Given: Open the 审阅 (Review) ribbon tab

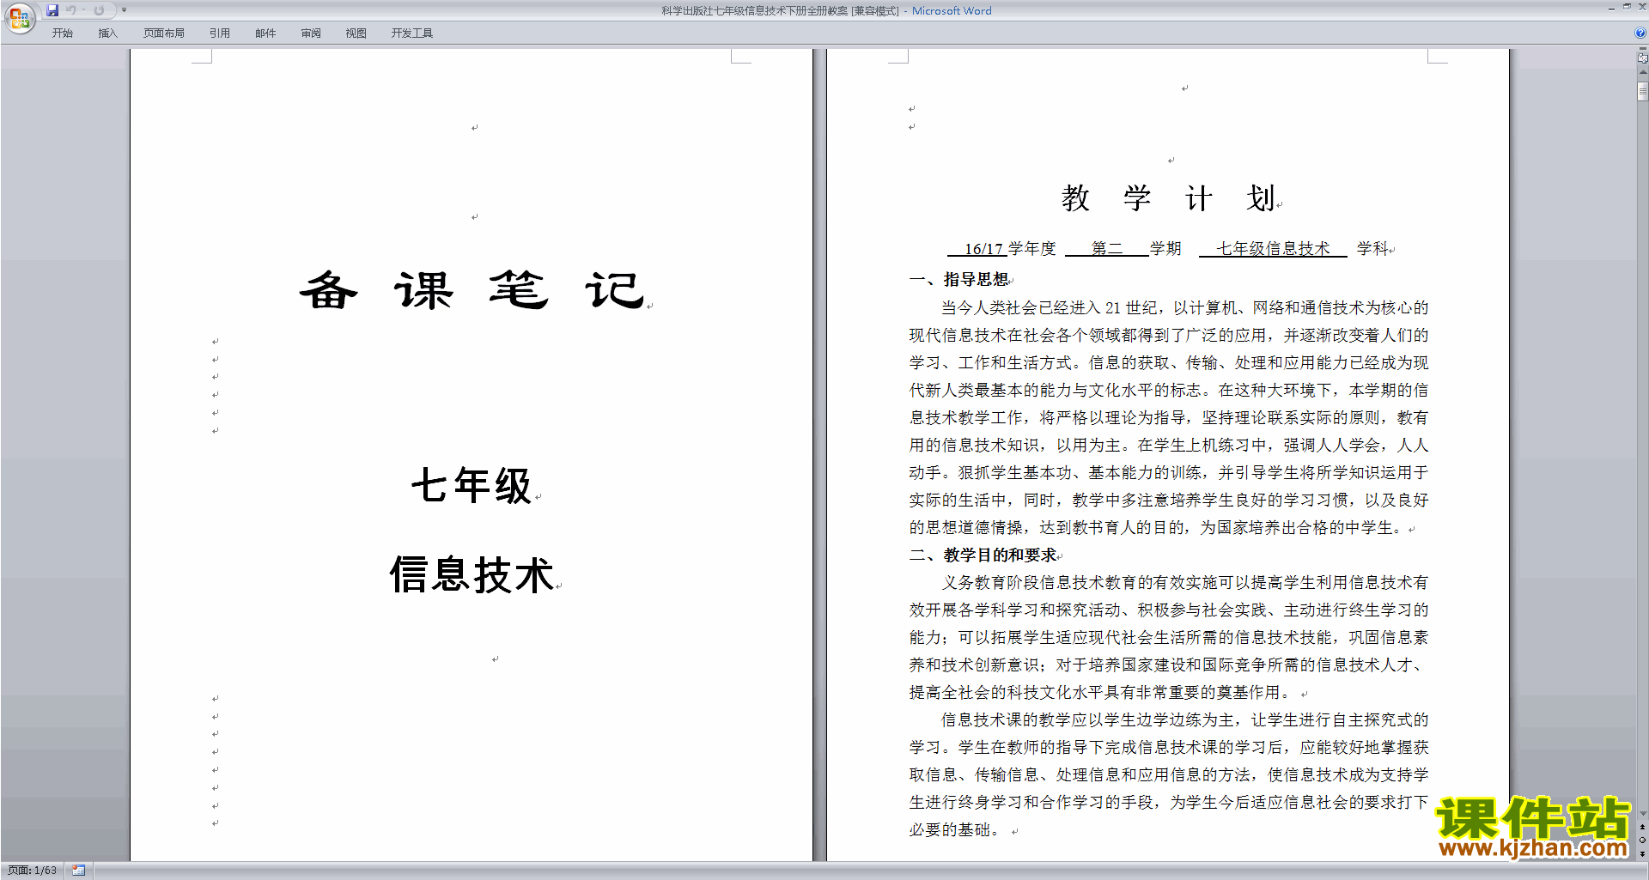Looking at the screenshot, I should pos(311,33).
